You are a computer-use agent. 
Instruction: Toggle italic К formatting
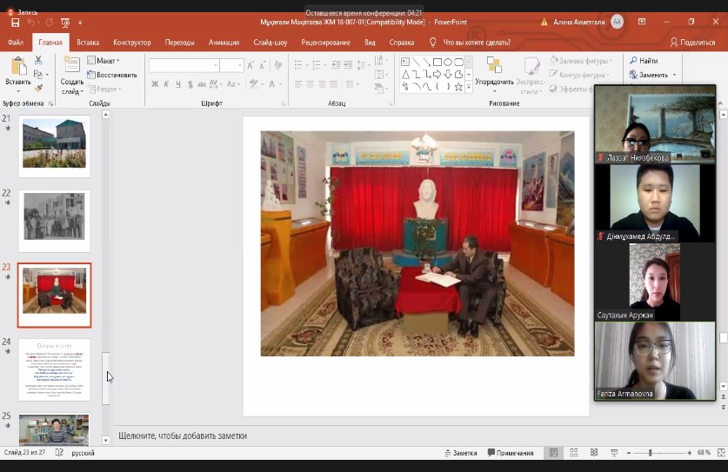[x=167, y=84]
